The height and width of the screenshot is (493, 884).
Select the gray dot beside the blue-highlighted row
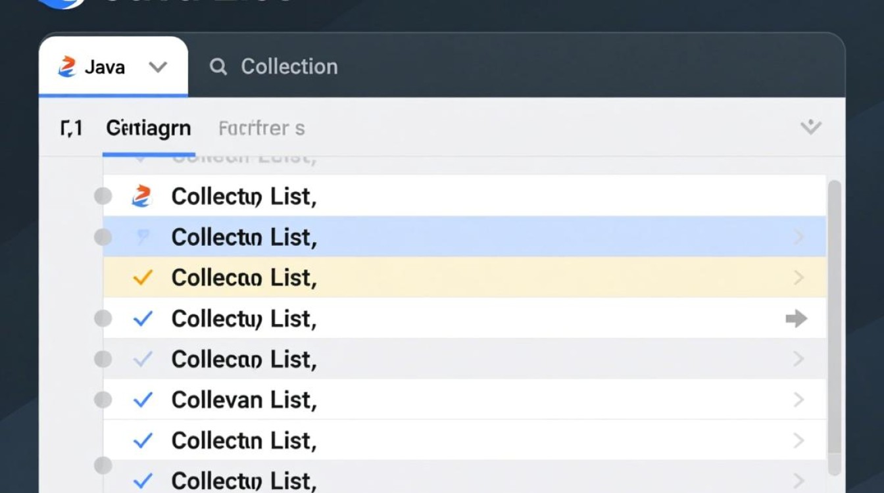(103, 237)
